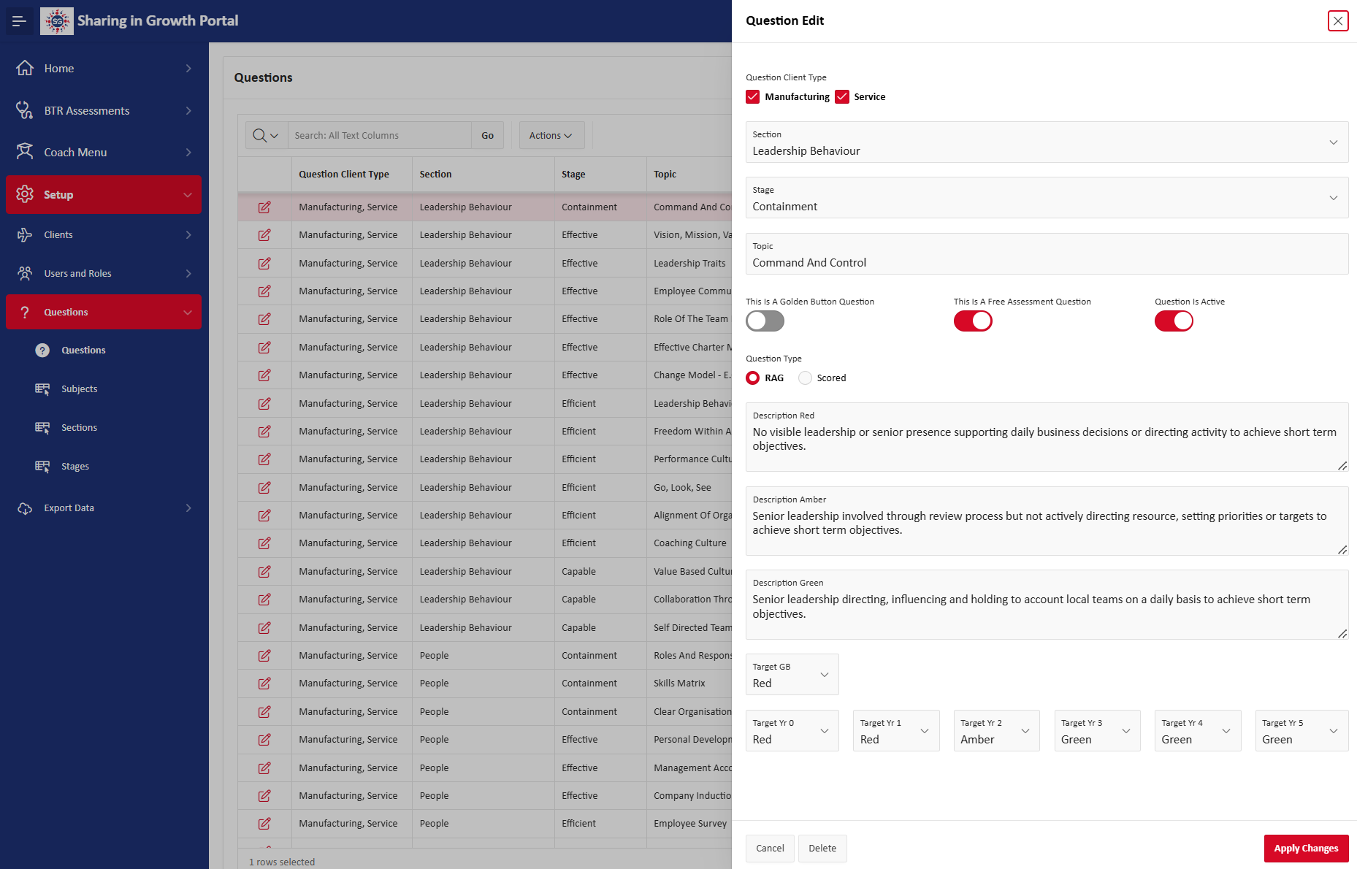Uncheck the Manufacturing client type checkbox
Viewport: 1357px width, 869px height.
pos(753,97)
